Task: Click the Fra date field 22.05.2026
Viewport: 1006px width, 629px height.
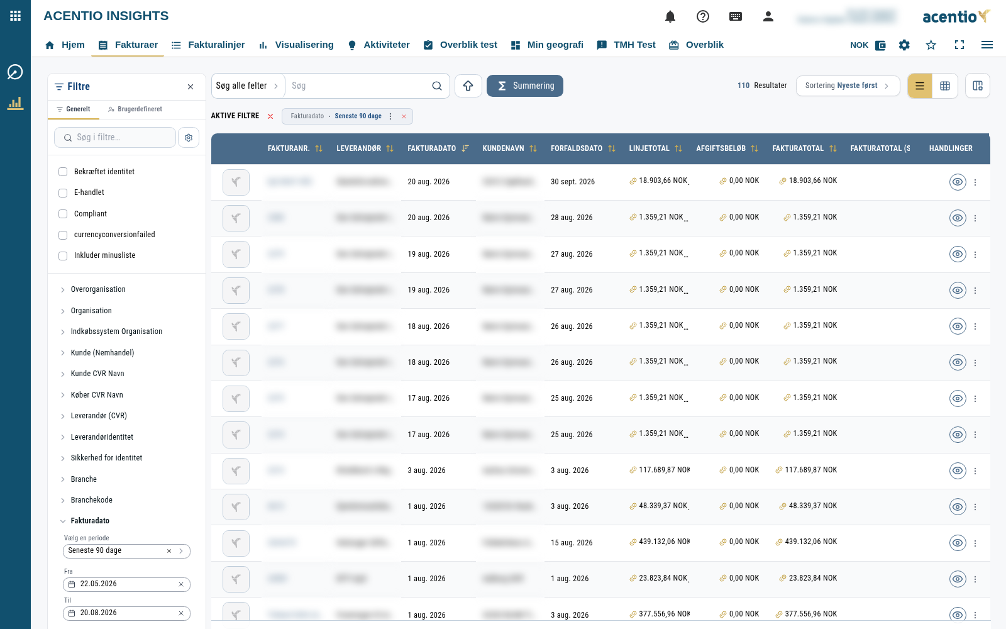Action: (x=126, y=584)
